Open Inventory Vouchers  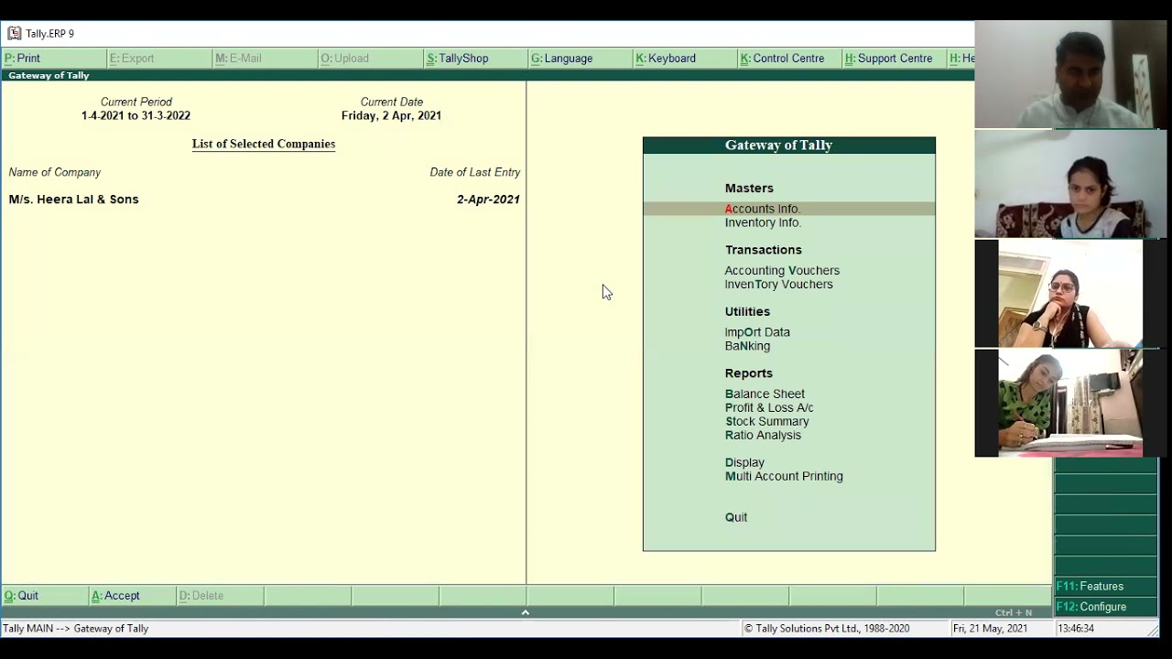(x=778, y=285)
